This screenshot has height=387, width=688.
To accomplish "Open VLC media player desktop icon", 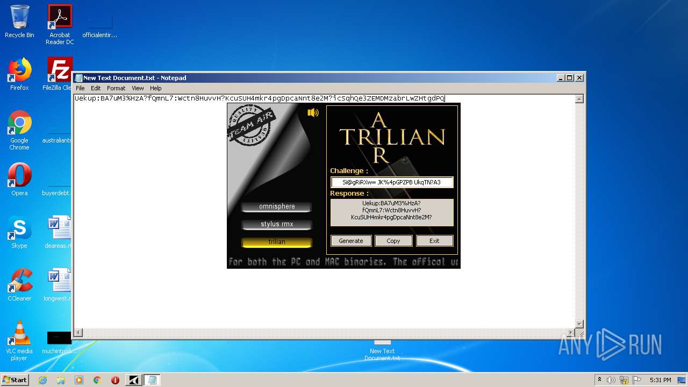I will pos(19,341).
